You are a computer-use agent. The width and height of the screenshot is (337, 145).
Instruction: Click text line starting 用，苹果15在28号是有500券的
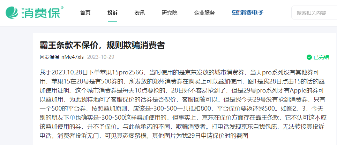pos(182,81)
